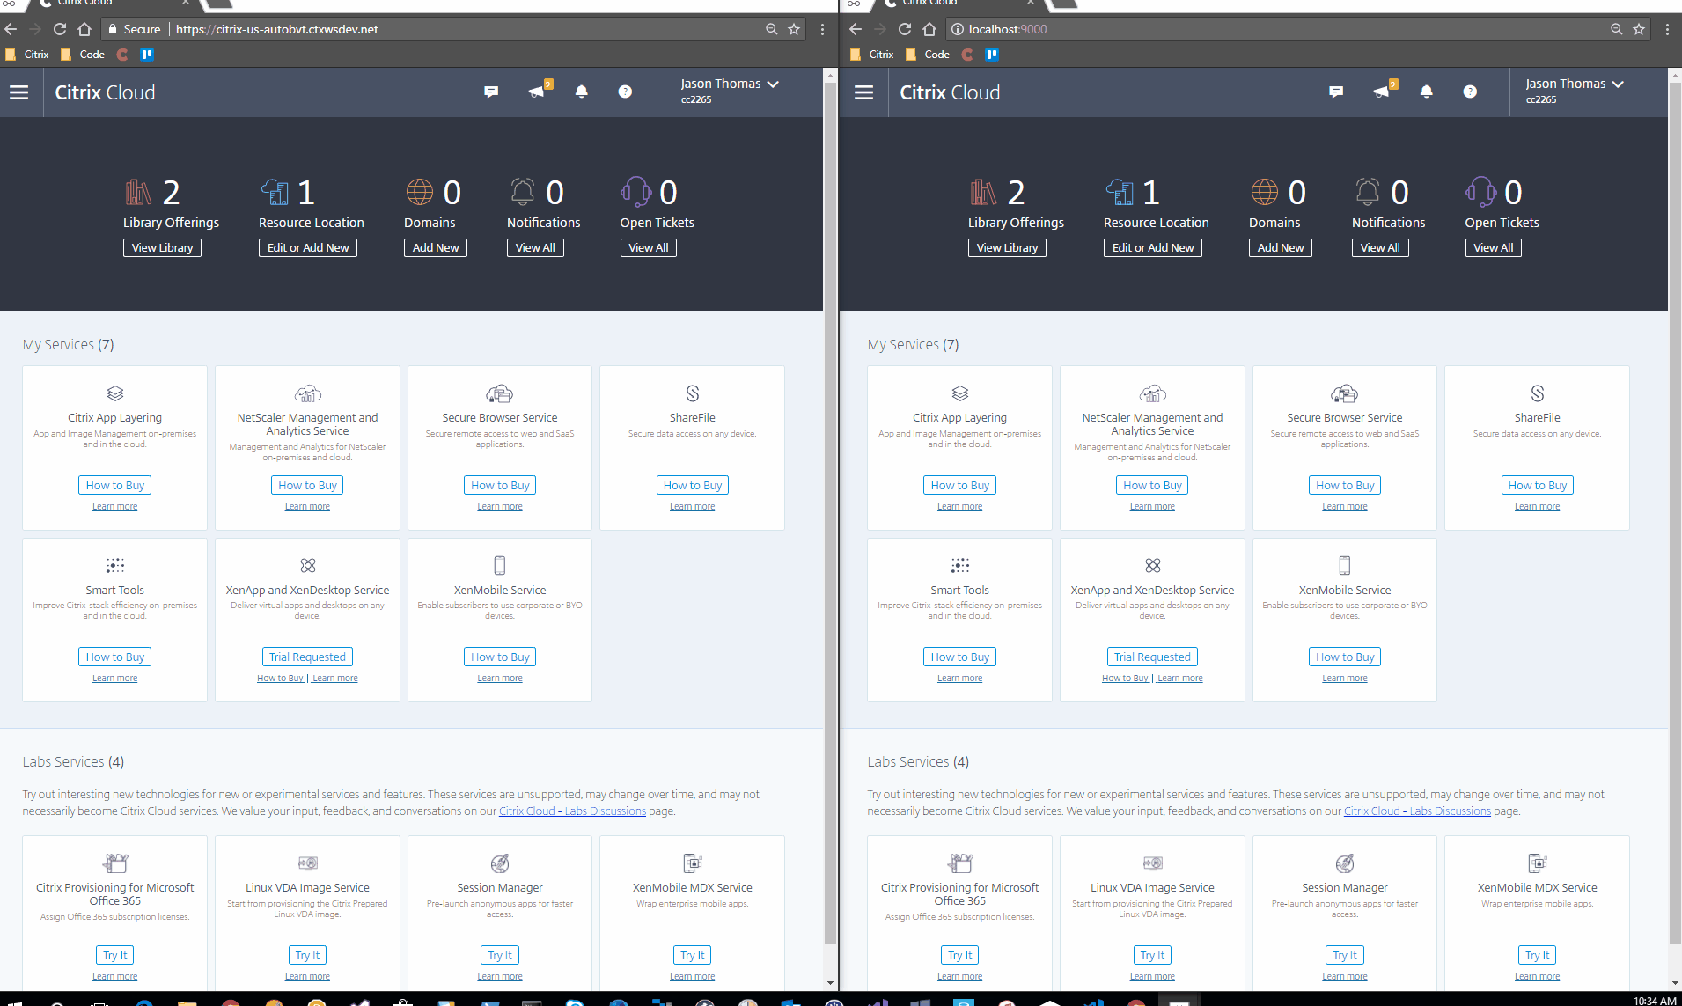Click chat feedback icon in right window header

pyautogui.click(x=1336, y=92)
